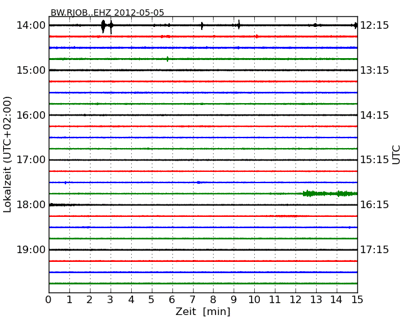406x325 pixels.
Task: Click the 16:00 local time label
Action: coord(31,115)
